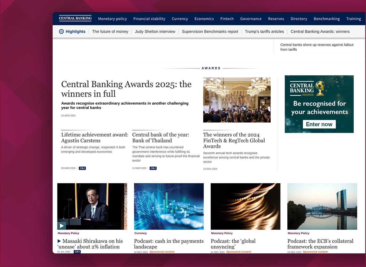
Task: Open Central Banking Awards 2025 winners headline
Action: pos(126,89)
